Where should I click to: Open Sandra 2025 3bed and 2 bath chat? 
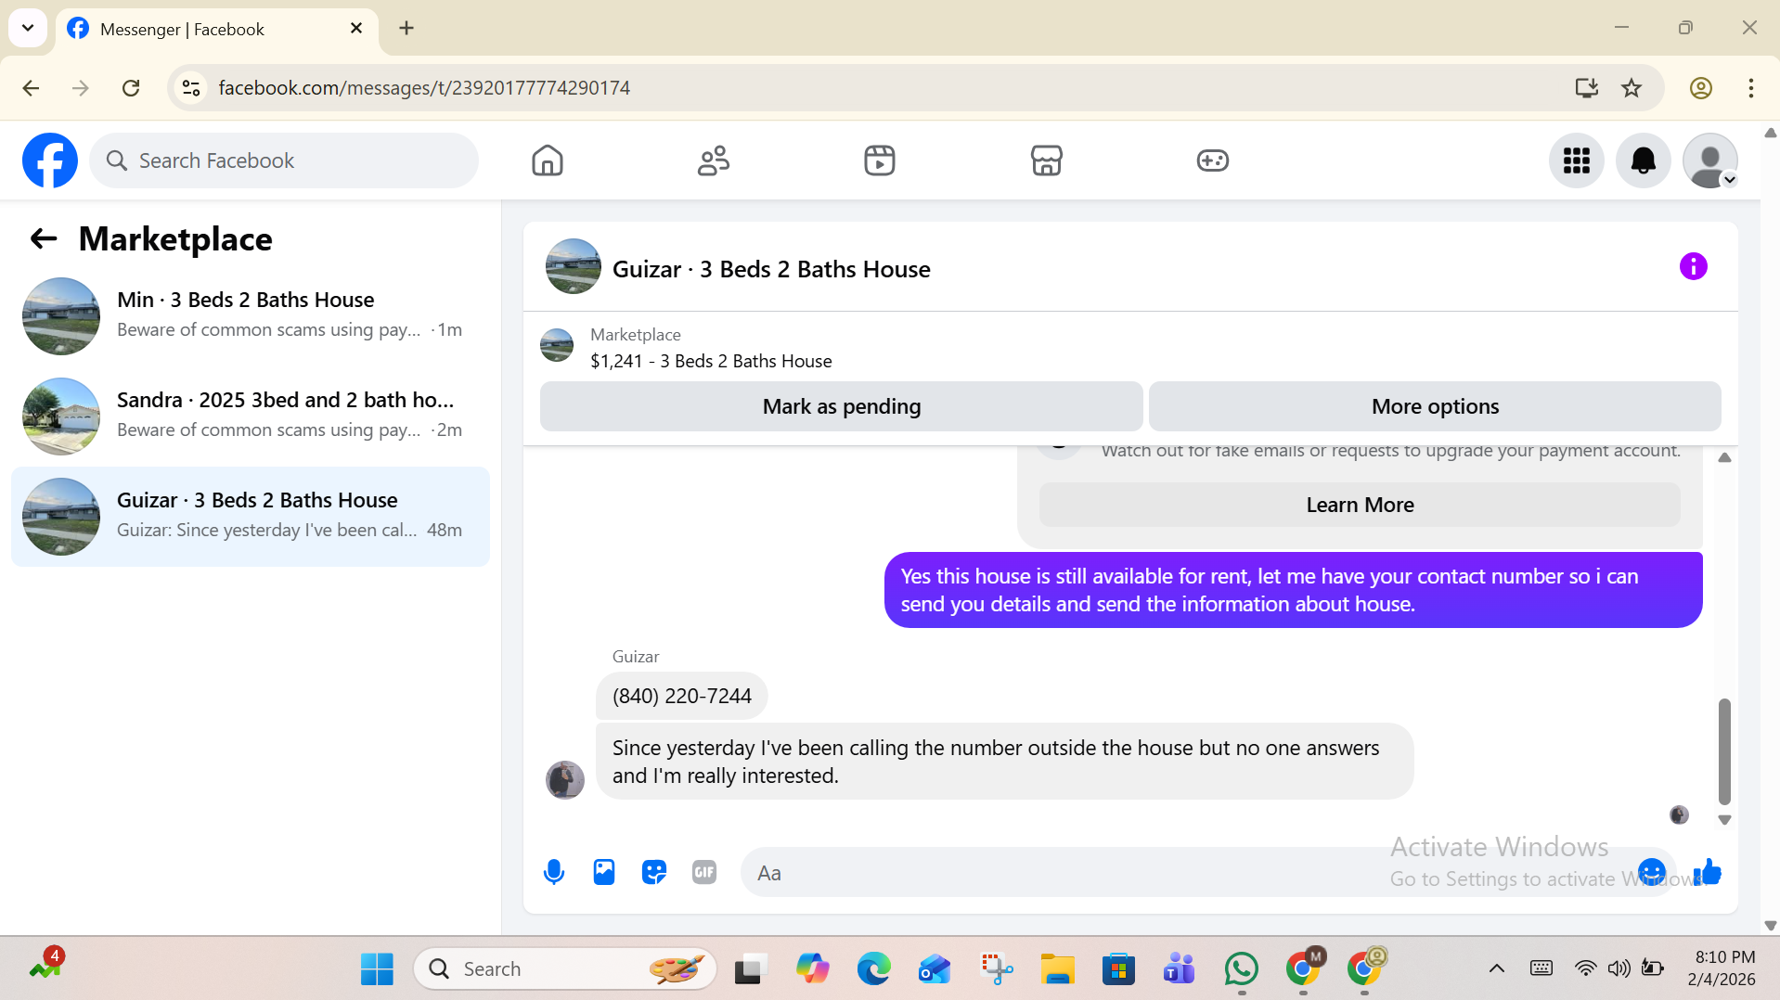point(251,416)
